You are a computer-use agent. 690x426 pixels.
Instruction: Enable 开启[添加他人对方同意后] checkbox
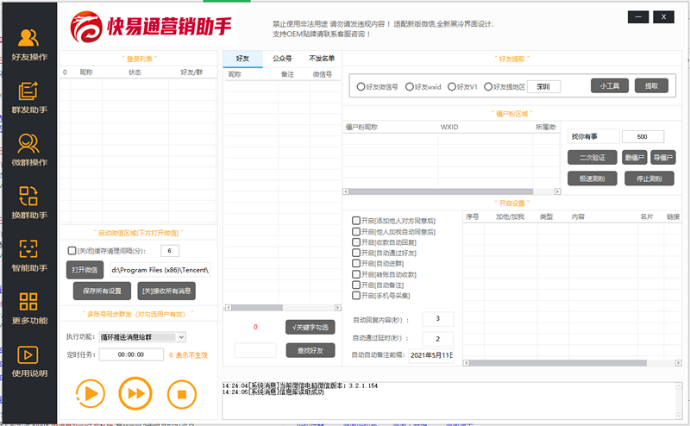point(356,221)
